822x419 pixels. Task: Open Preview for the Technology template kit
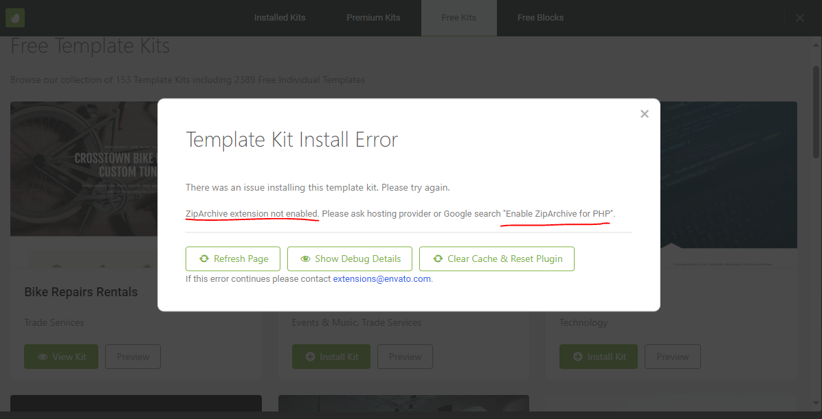click(672, 356)
